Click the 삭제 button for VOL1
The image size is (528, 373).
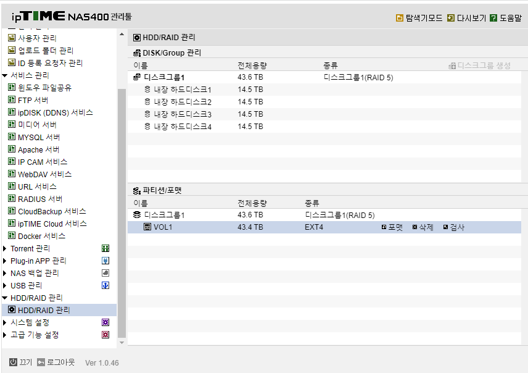(x=423, y=227)
